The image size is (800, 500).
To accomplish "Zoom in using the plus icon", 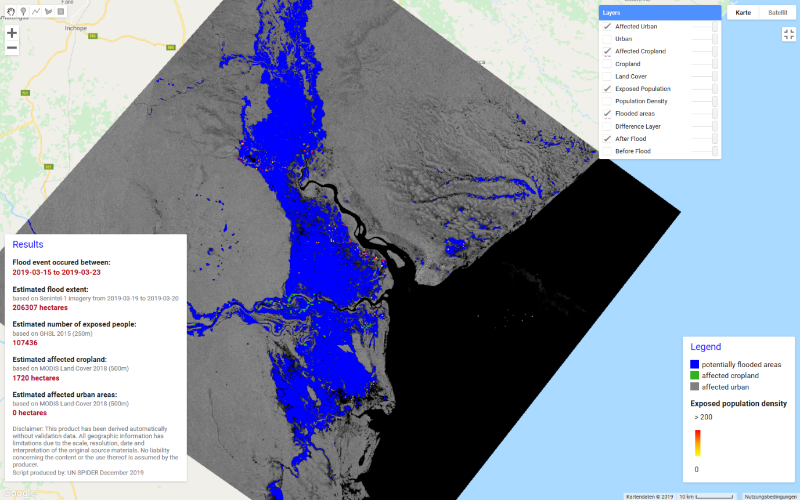I will tap(12, 33).
